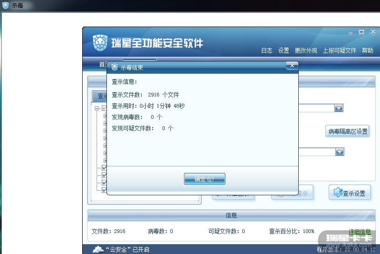380x254 pixels.
Task: Close the Rising security software window
Action: coord(373,32)
